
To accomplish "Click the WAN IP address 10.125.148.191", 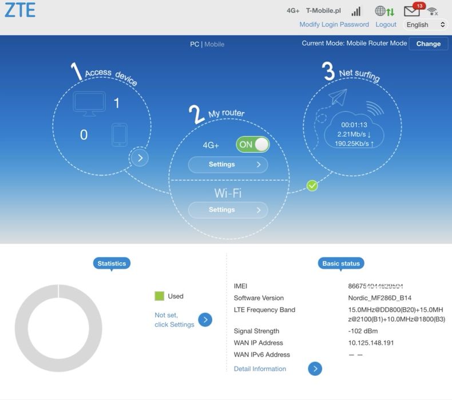I will (x=371, y=343).
